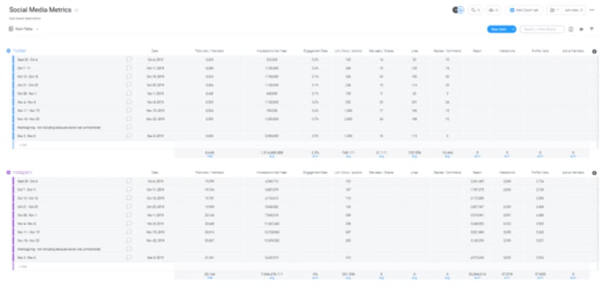Screen dimensions: 607x289
Task: Open the person filter icon beside search
Action: click(x=570, y=29)
